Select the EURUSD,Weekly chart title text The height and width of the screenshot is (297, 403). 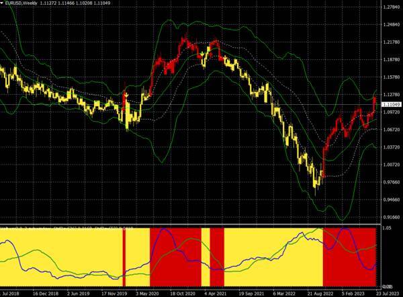[21, 3]
